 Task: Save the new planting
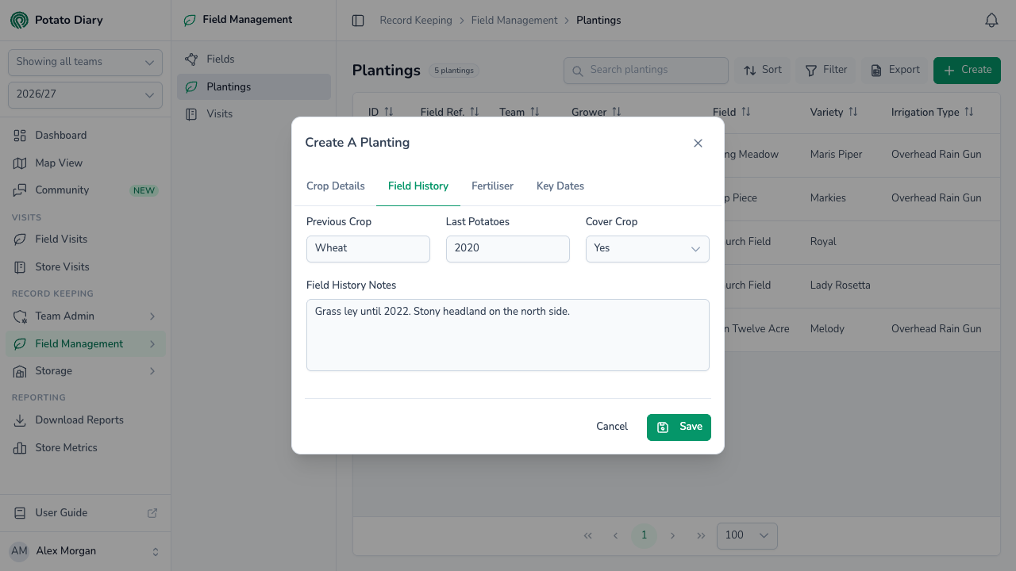click(679, 427)
